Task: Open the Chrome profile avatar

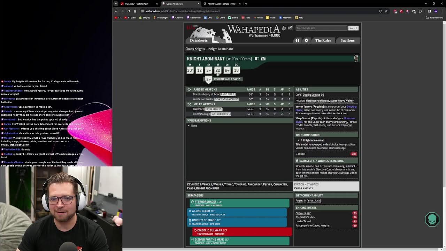Action: click(436, 11)
